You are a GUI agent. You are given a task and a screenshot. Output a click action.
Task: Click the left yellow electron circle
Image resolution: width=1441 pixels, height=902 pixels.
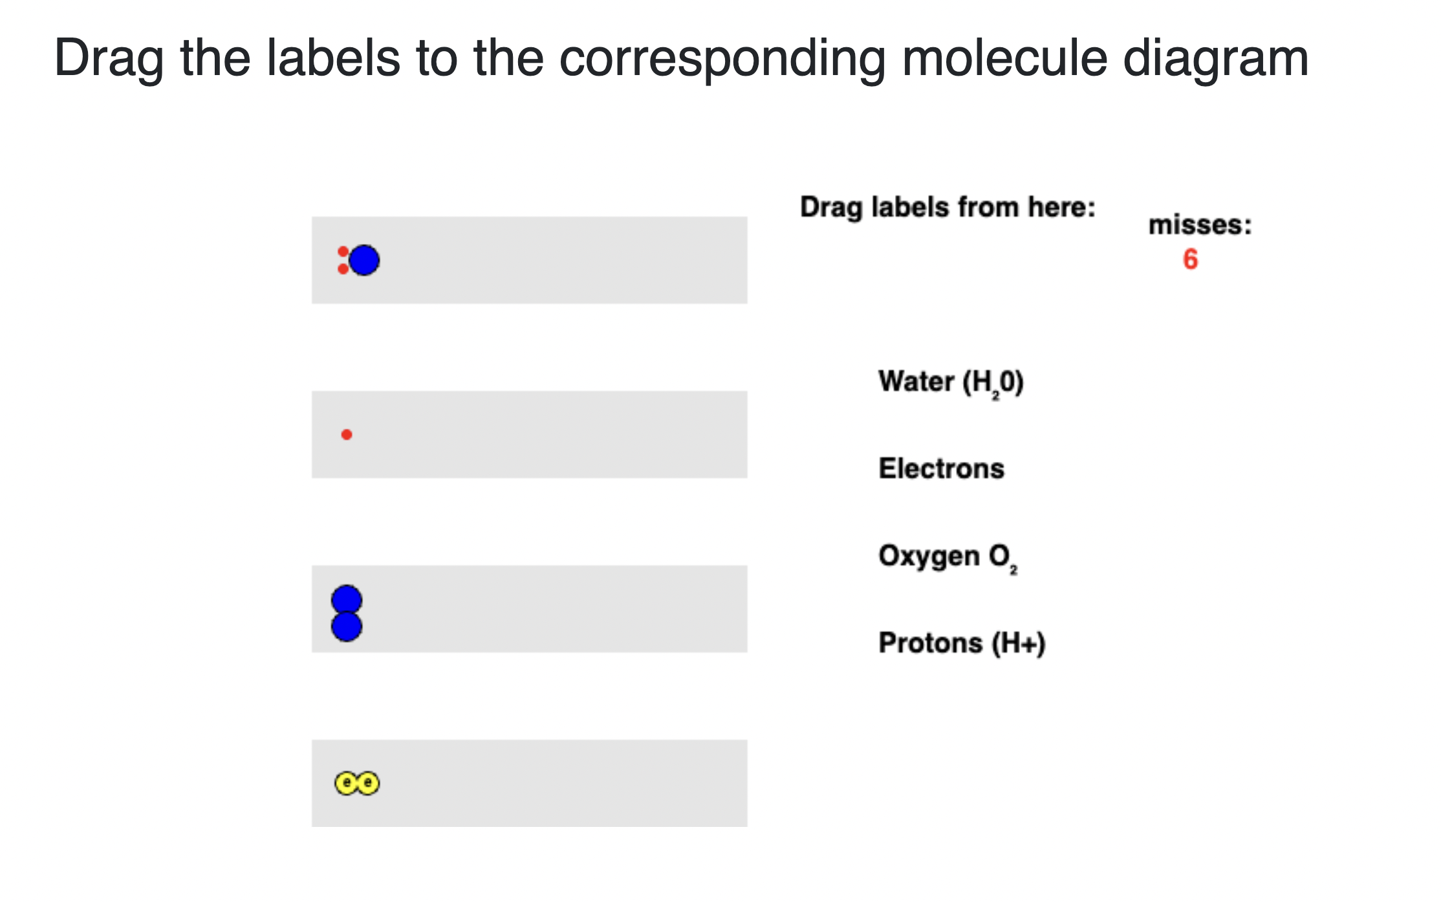[346, 784]
